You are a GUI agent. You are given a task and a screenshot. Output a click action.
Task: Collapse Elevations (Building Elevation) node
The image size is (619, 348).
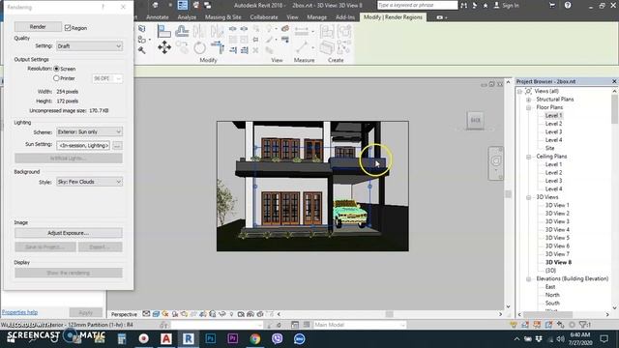[529, 279]
